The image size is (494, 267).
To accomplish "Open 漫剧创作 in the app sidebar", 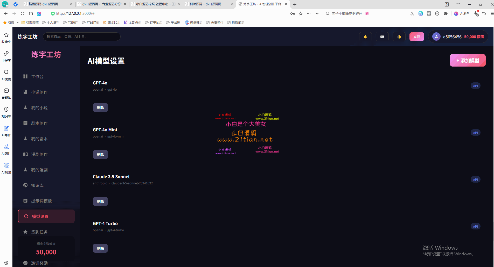I will click(46, 154).
